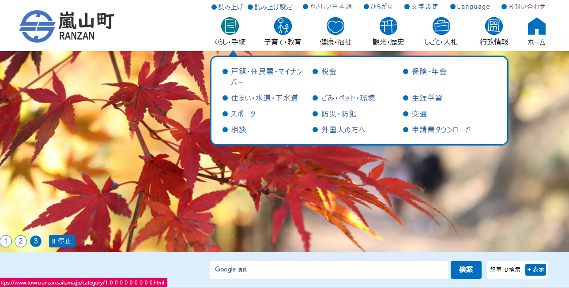Viewport: 569px width, 288px height.
Task: Show slide 2 of the carousel
Action: pos(21,241)
